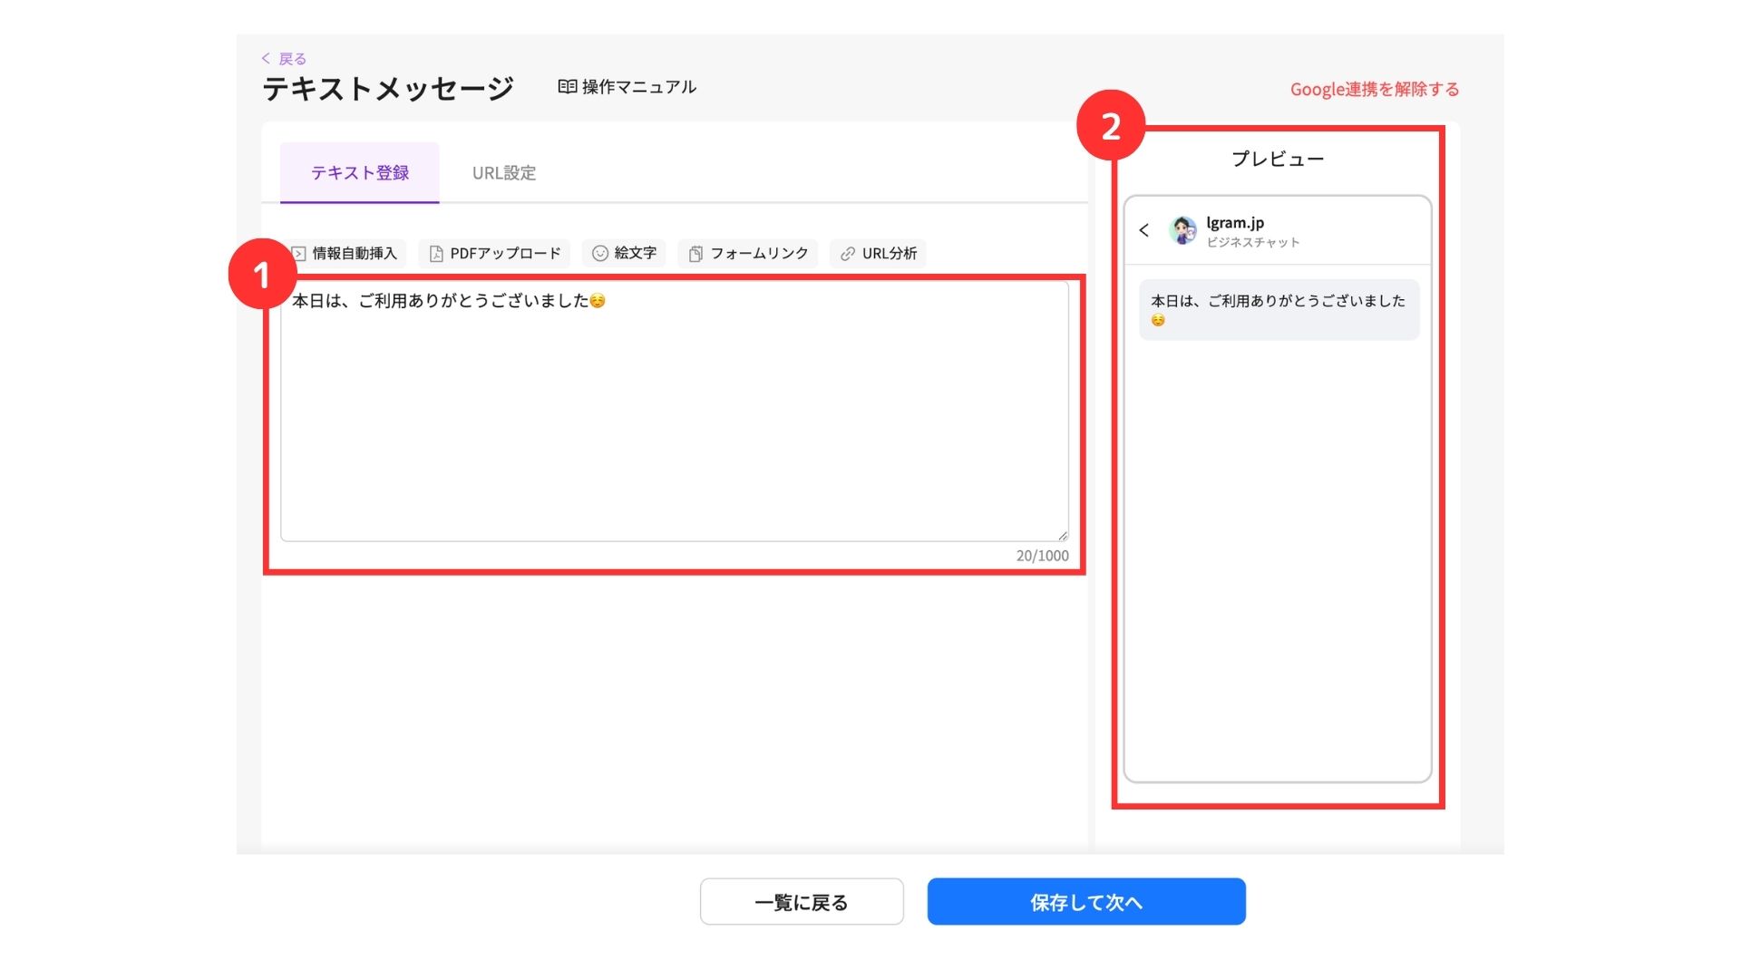Open the PDFアップロード upload tool
The height and width of the screenshot is (979, 1741).
point(495,253)
